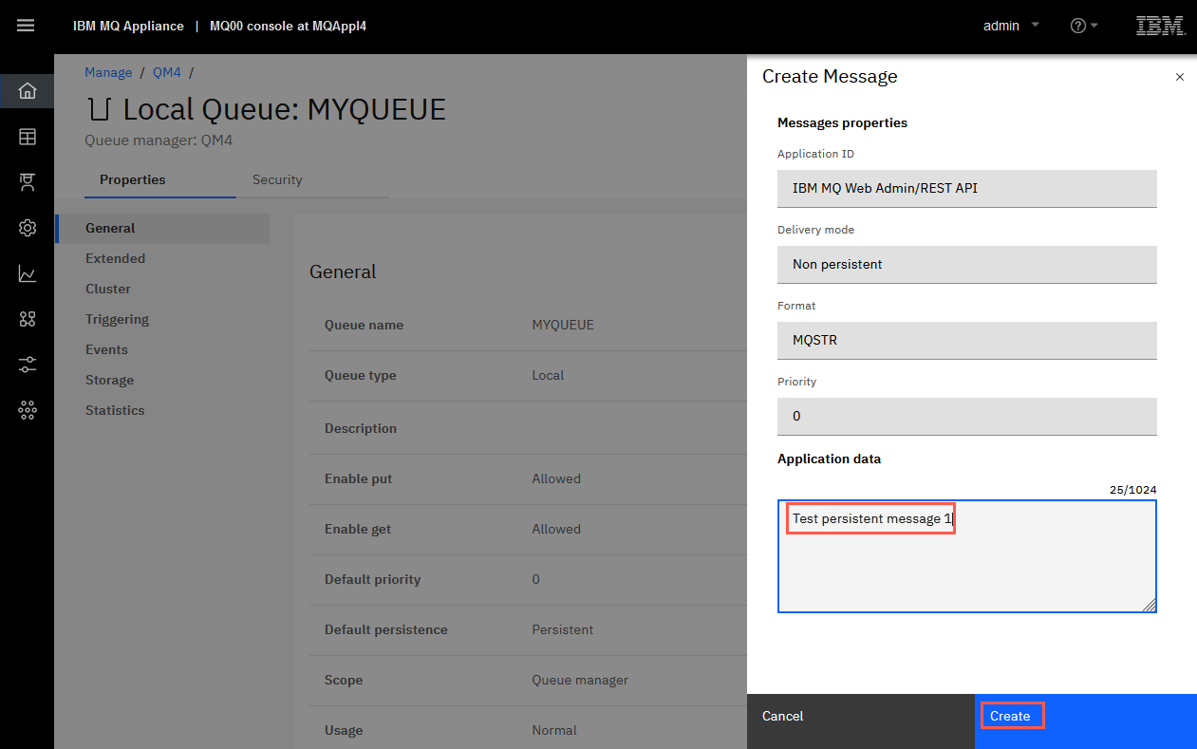This screenshot has width=1197, height=749.
Task: Click the IBM logo
Action: 1160,26
